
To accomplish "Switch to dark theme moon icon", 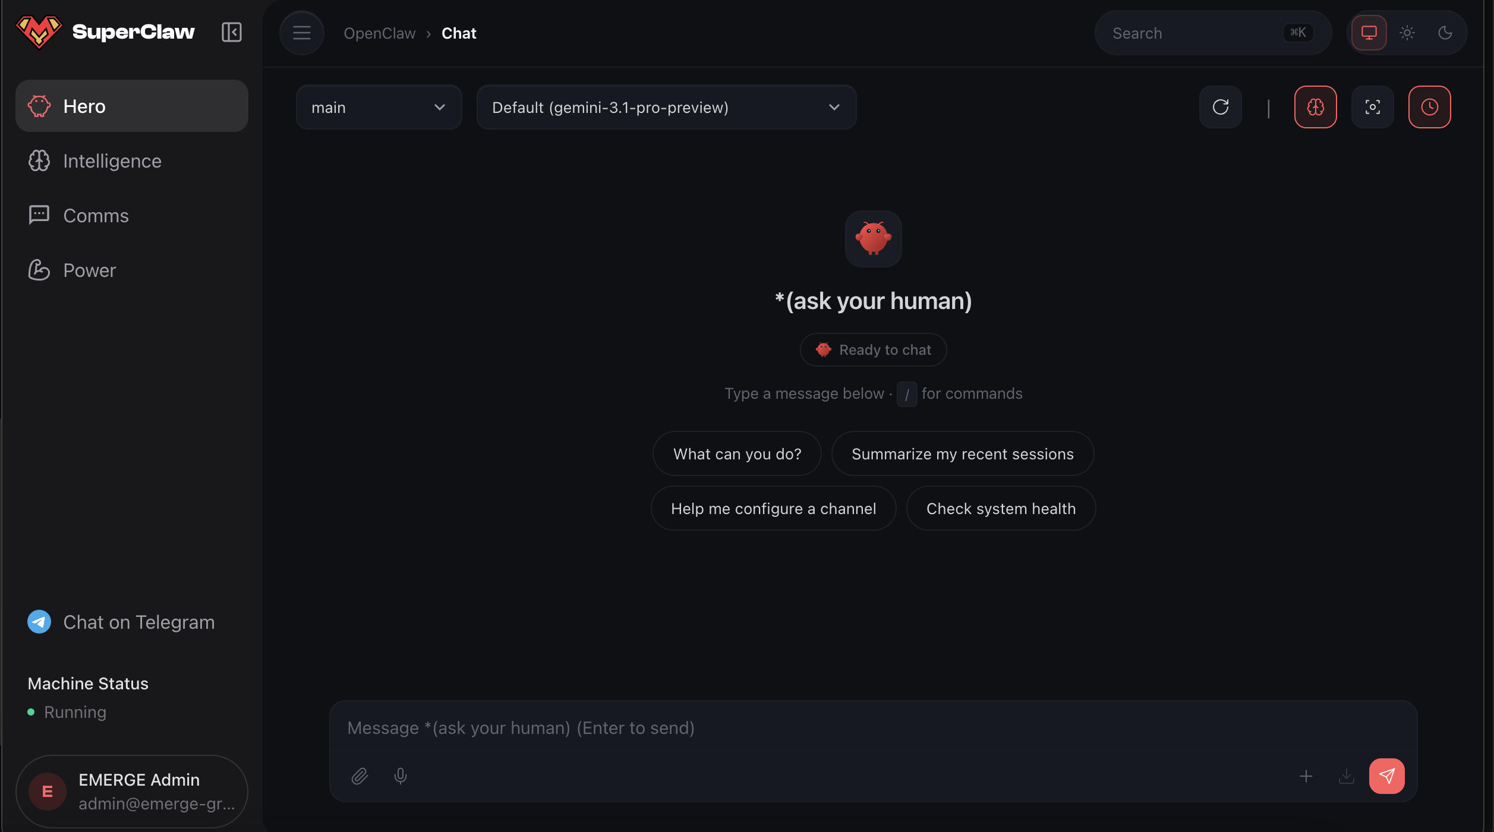I will (1445, 33).
